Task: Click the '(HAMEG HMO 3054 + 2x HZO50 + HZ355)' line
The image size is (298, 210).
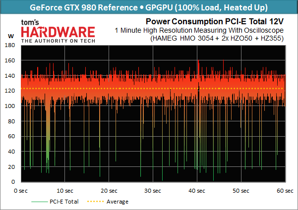Action: pyautogui.click(x=217, y=38)
